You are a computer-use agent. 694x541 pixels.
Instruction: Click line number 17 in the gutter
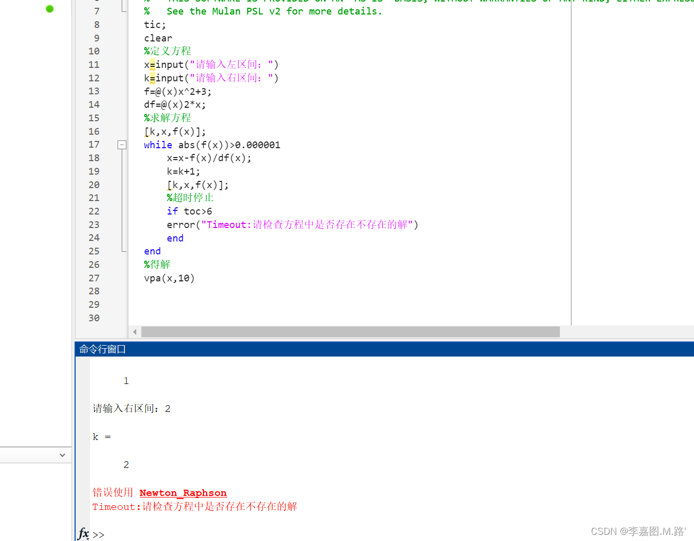pos(94,145)
